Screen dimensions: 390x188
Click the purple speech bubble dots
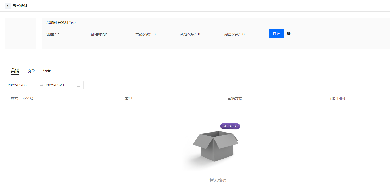(x=230, y=126)
